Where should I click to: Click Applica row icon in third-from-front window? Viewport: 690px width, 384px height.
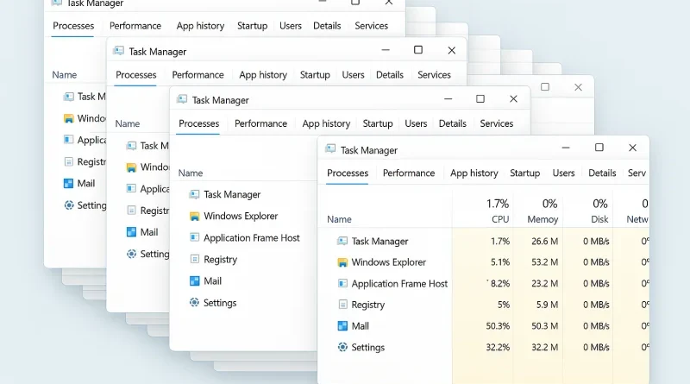131,188
